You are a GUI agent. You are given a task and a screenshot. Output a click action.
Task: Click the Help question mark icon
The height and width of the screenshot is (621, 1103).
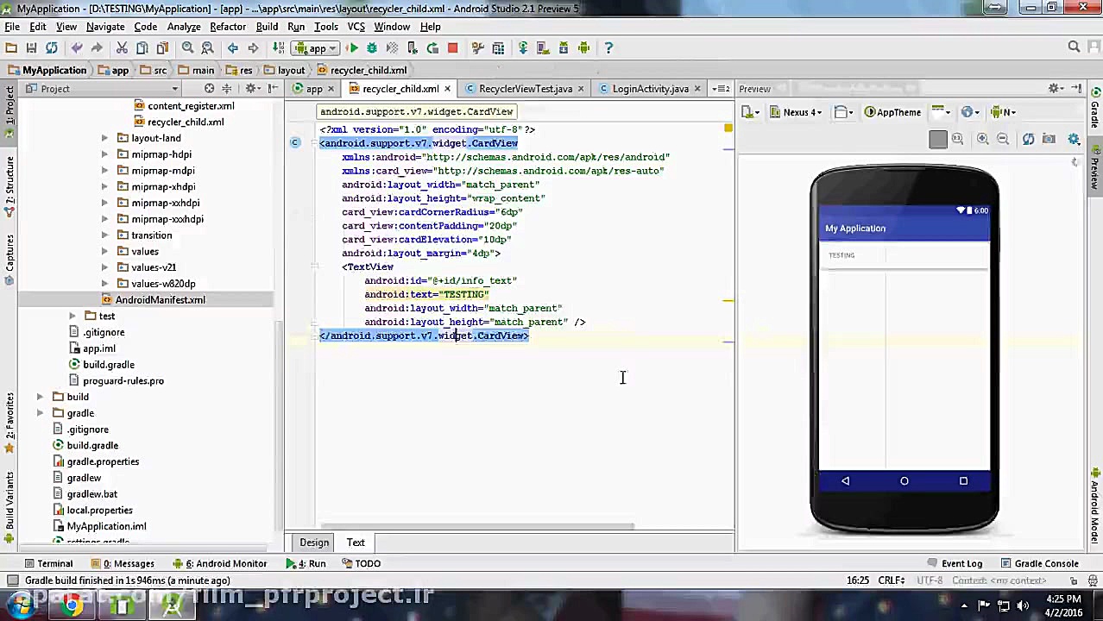point(608,48)
